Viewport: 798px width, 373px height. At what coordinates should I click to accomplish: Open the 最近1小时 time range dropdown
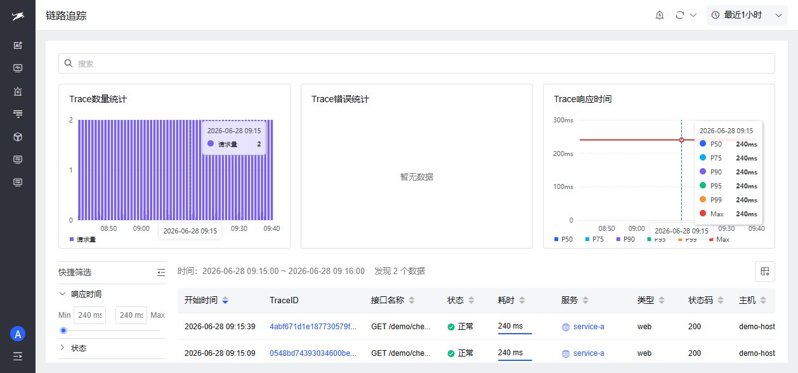[x=747, y=15]
